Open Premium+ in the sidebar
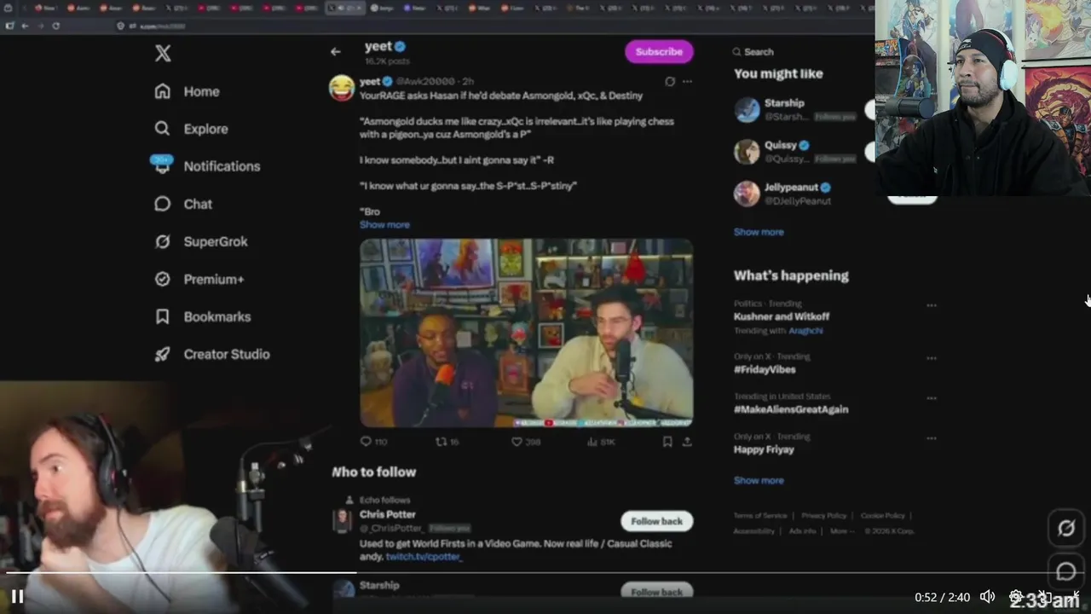Image resolution: width=1091 pixels, height=614 pixels. (199, 279)
